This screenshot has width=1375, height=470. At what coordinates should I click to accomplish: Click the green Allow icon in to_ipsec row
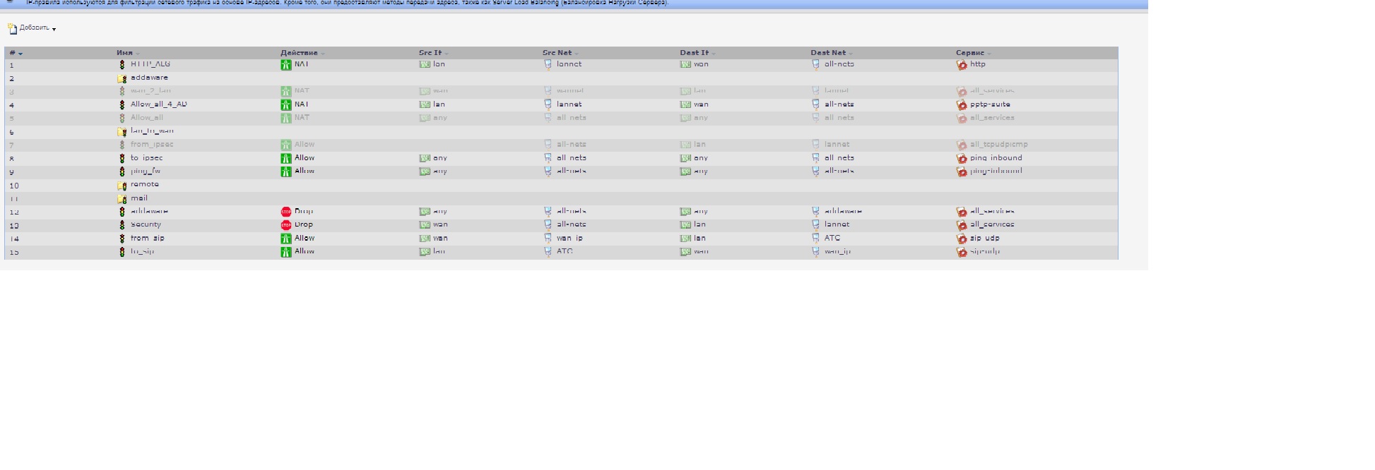pyautogui.click(x=285, y=159)
